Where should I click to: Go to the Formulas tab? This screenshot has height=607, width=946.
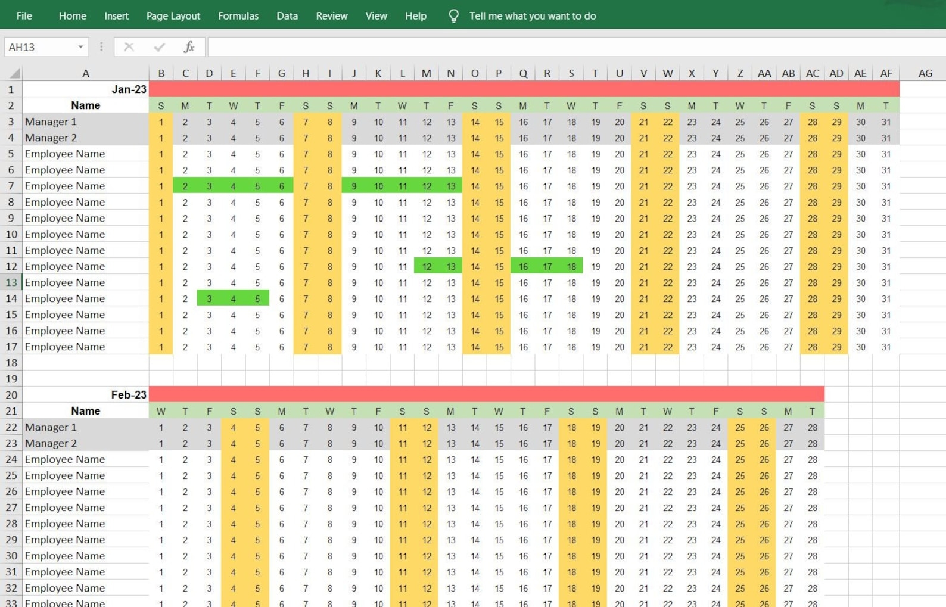coord(238,16)
